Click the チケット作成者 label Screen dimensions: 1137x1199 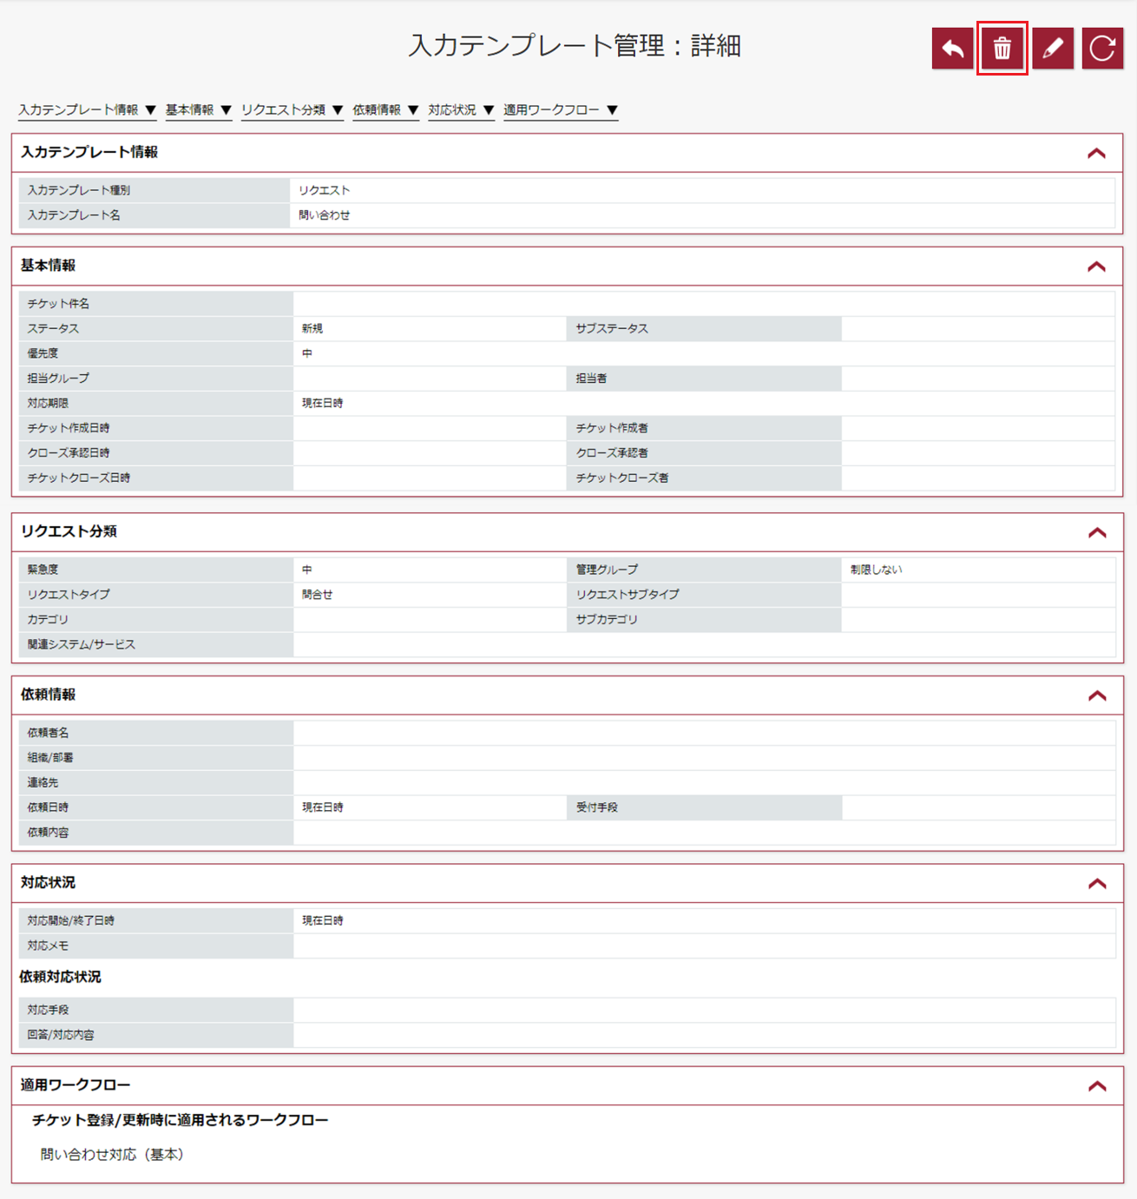[612, 428]
